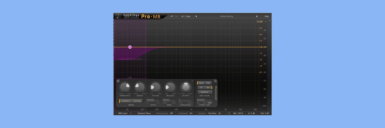Open small dropdown arrow above Output knob

coord(192,81)
